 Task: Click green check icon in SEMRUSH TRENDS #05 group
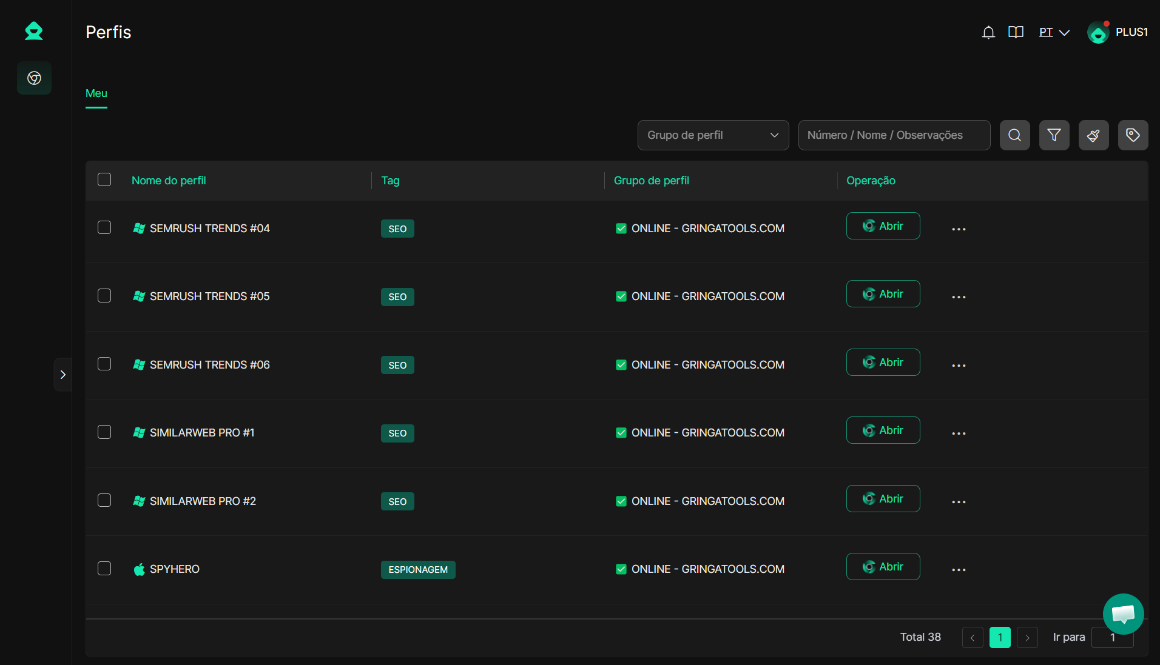point(621,296)
